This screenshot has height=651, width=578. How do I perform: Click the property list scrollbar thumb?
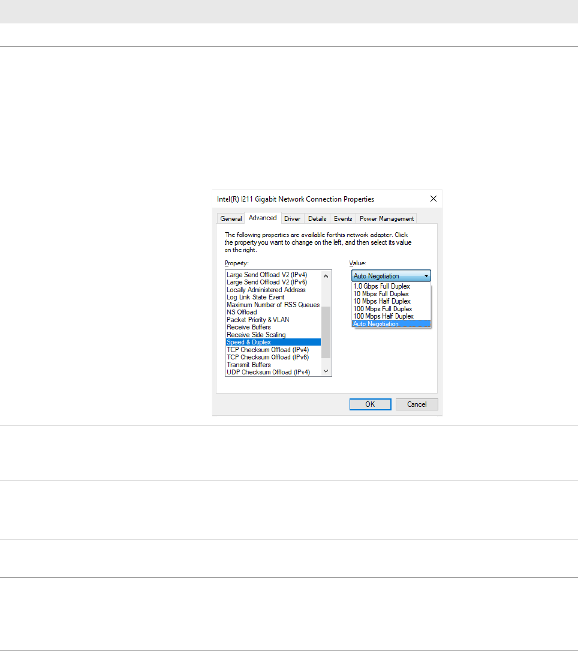click(326, 332)
